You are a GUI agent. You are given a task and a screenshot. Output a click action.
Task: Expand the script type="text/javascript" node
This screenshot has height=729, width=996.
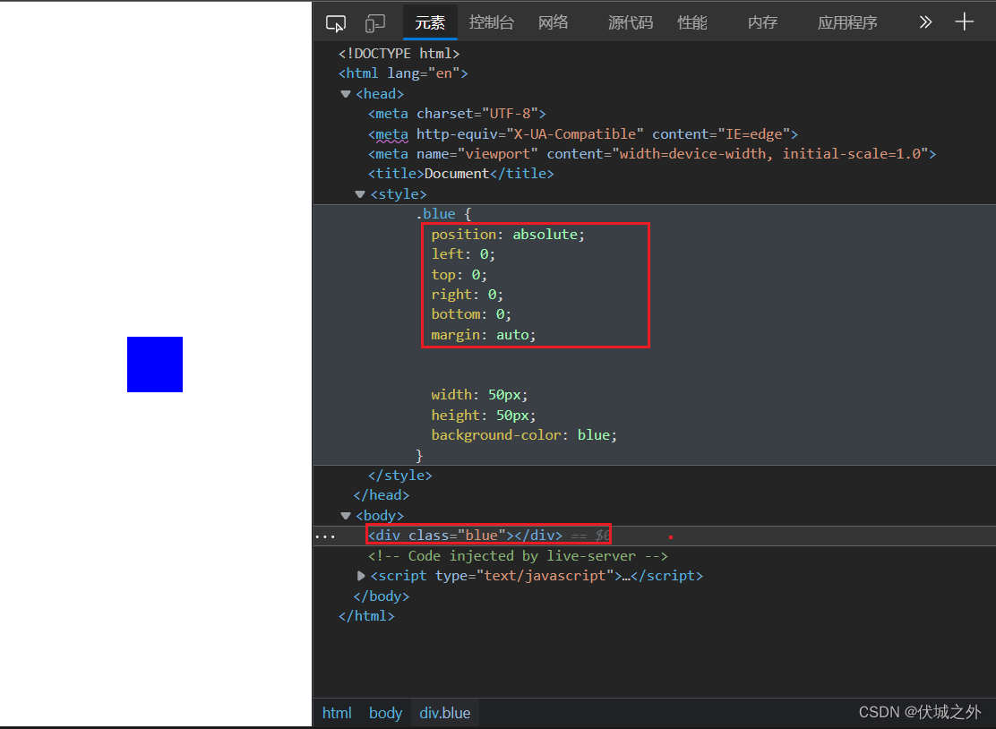(361, 576)
